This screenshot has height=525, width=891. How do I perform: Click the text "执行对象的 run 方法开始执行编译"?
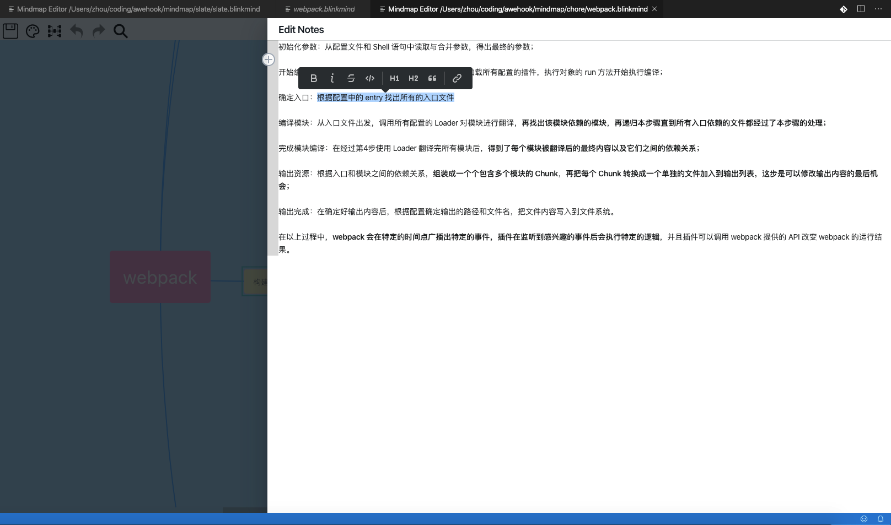pos(602,72)
